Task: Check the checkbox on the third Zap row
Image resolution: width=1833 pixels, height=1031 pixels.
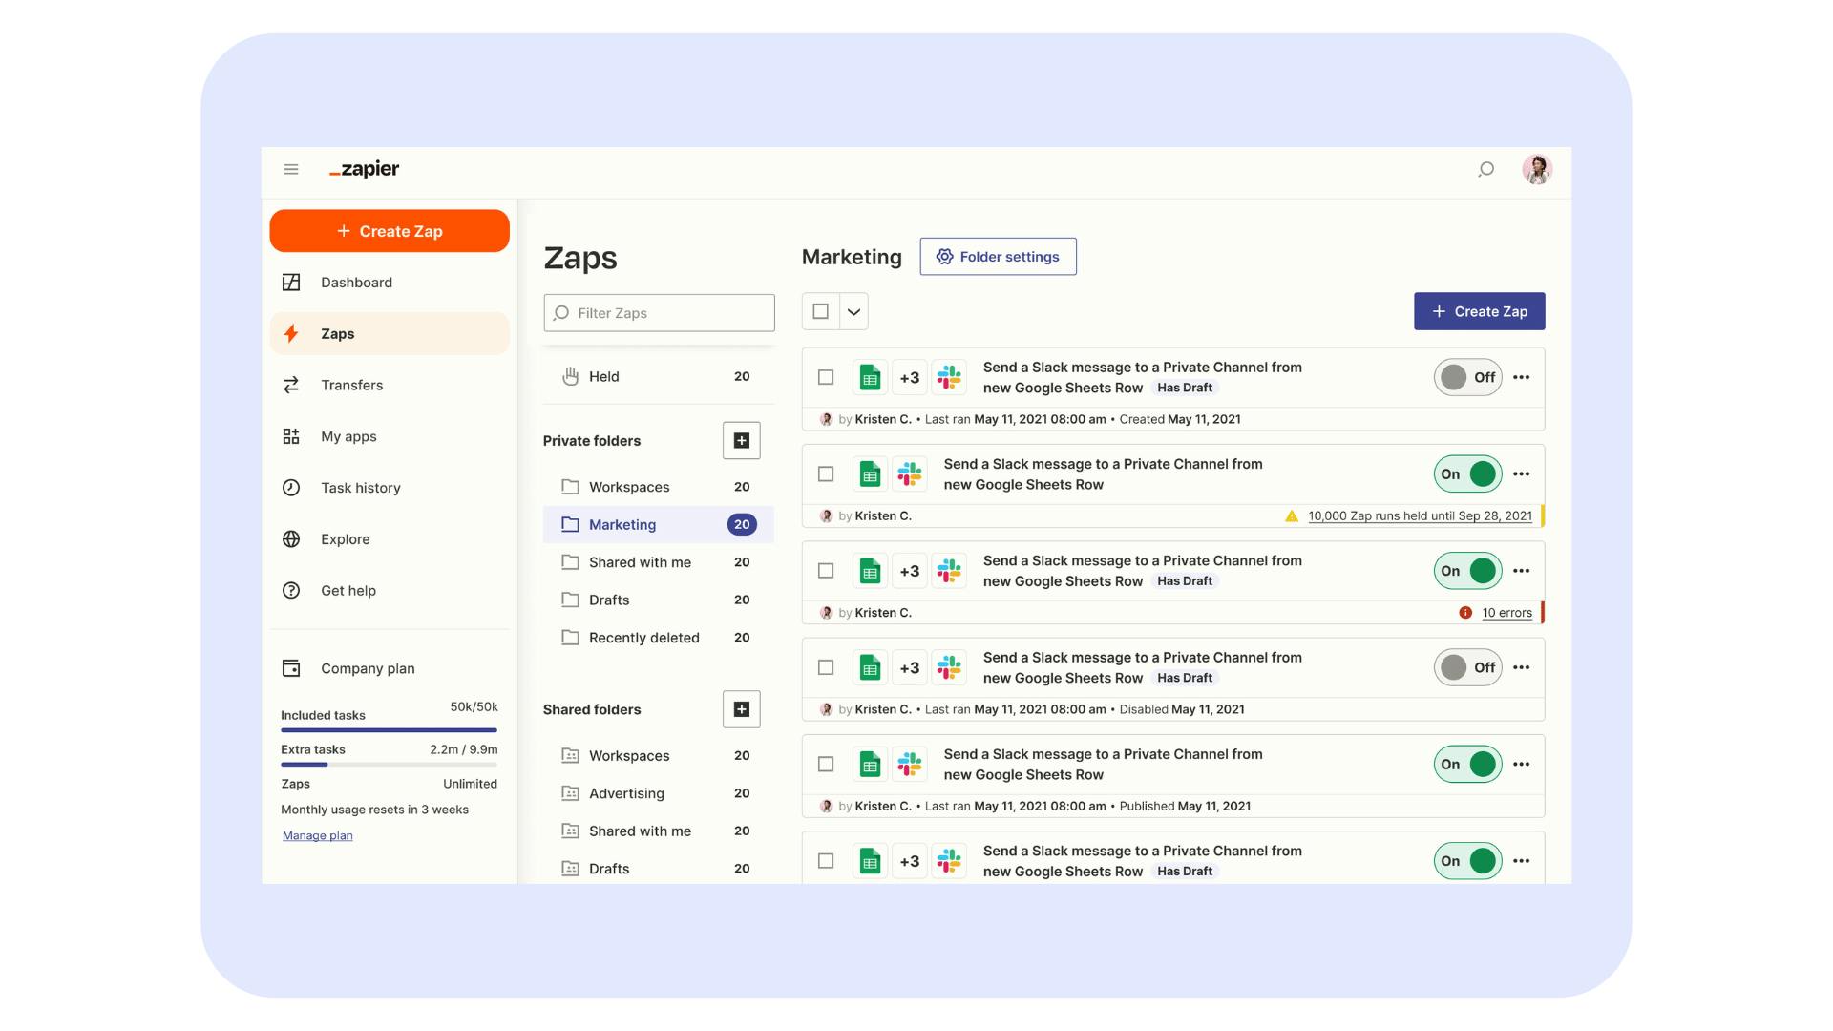Action: coord(826,570)
